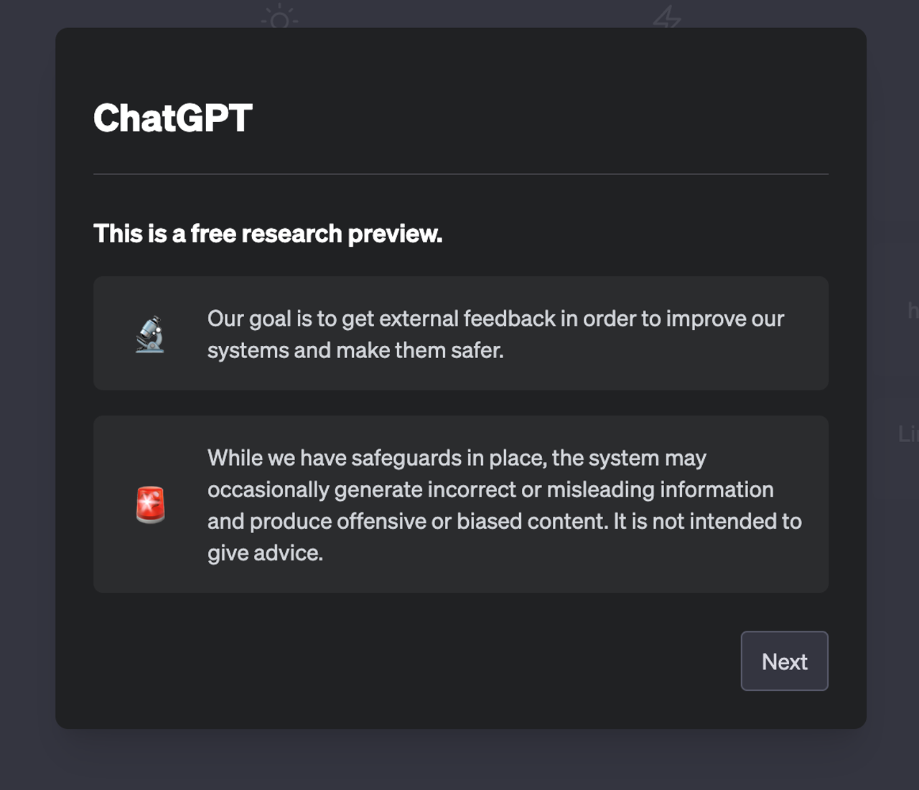Click the 'systems and make them safer' line

tap(355, 350)
